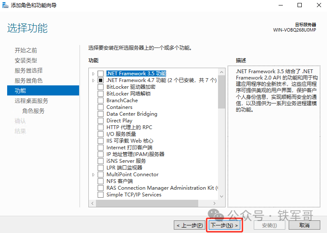Enable BitLocker 驱动器加密 checkbox
The height and width of the screenshot is (233, 327).
tap(101, 87)
